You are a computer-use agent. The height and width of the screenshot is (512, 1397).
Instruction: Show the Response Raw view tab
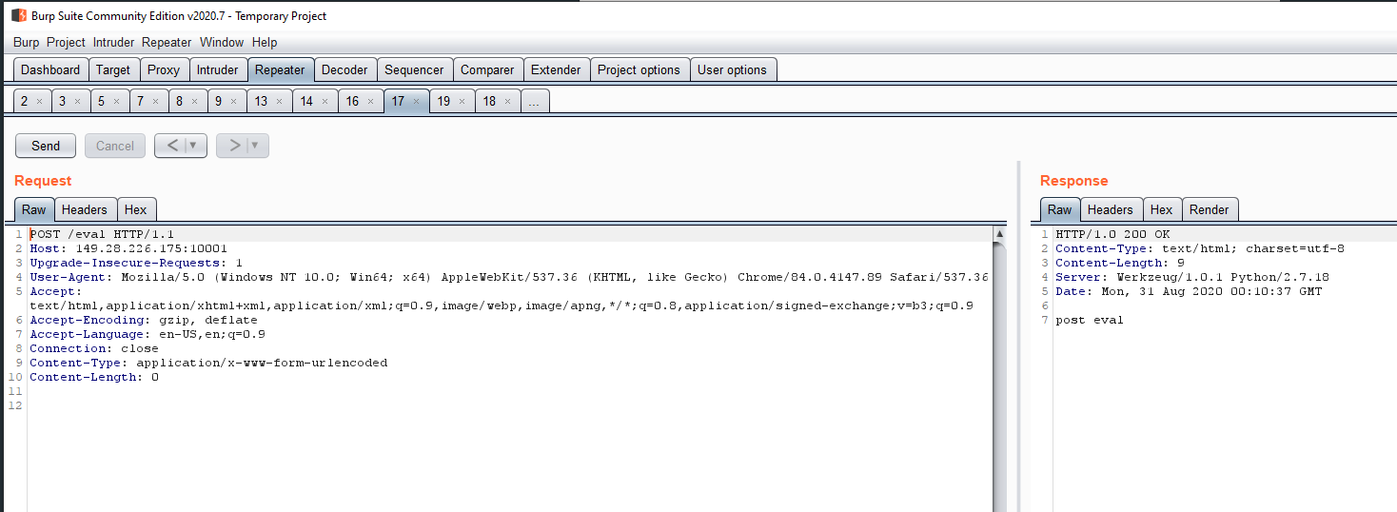1060,209
